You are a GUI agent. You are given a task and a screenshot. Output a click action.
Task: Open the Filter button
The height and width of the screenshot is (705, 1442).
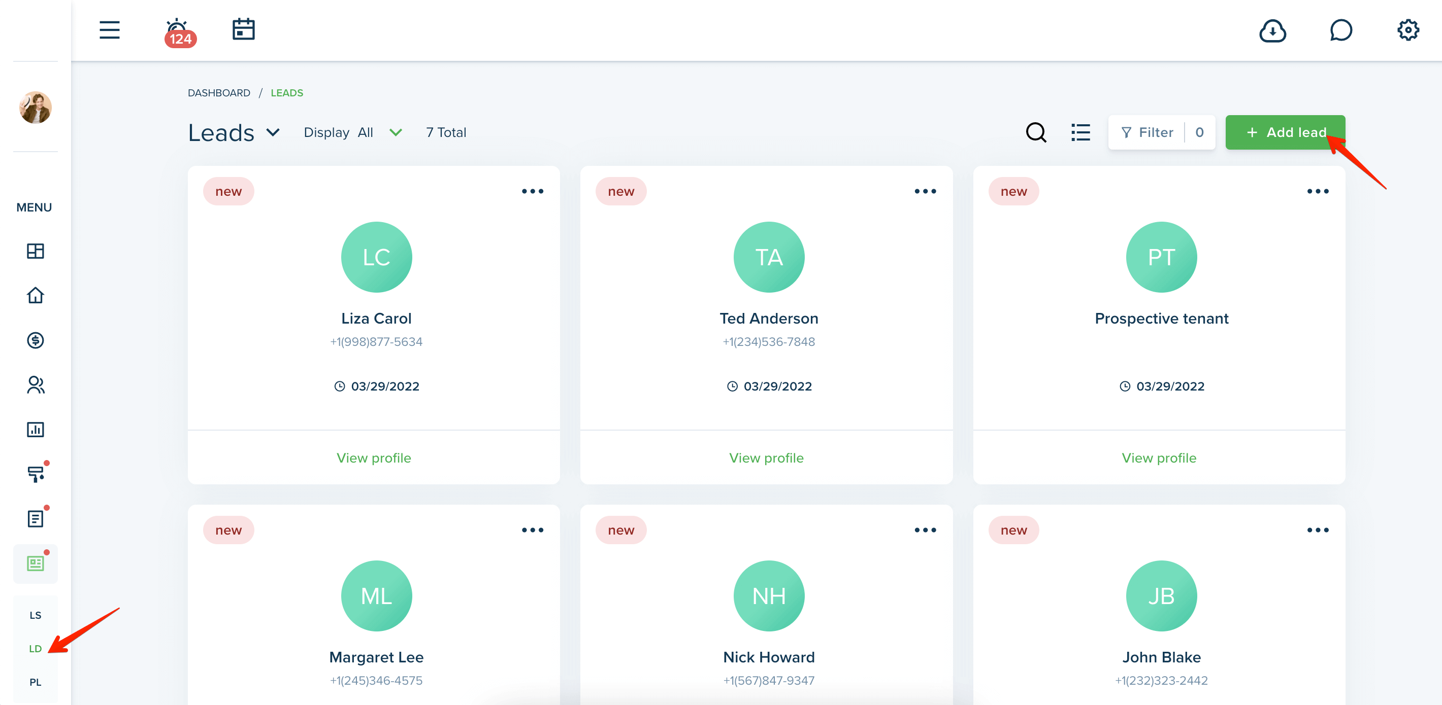[1161, 132]
